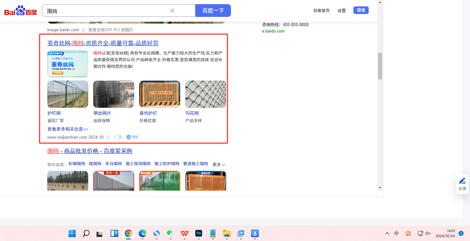Viewport: 470px width, 241px height.
Task: Open dropdown arrow beside www.wejianzhan.com
Action: tap(108, 137)
